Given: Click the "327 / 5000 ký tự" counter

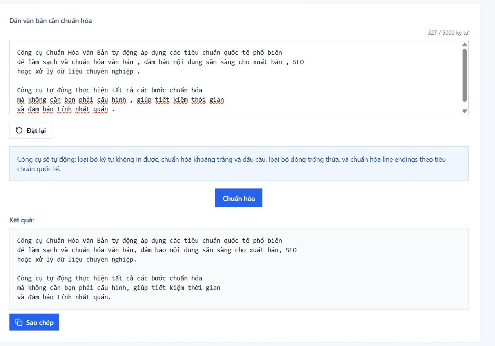Looking at the screenshot, I should point(448,33).
